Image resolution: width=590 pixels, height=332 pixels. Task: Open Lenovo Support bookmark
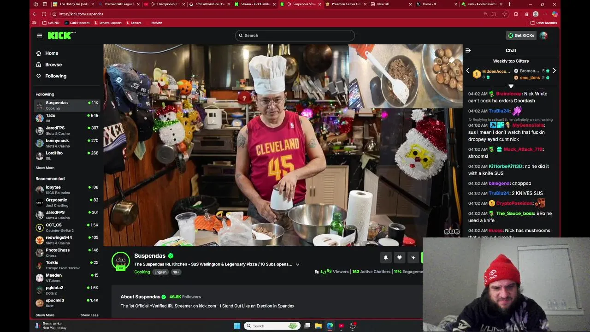(108, 23)
